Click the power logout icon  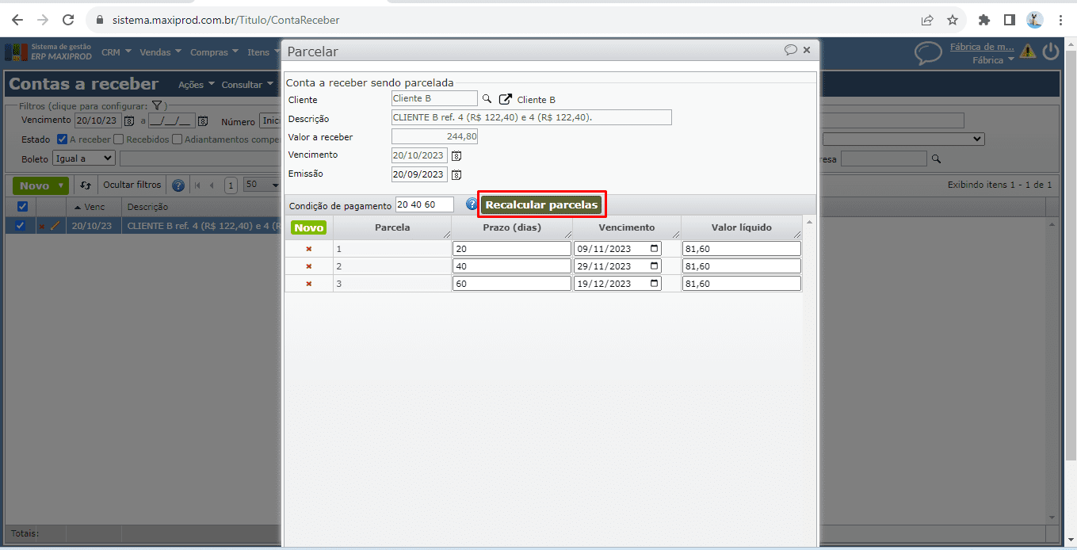(x=1051, y=52)
